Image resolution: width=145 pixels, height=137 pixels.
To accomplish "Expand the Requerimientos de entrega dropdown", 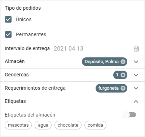I will [x=136, y=88].
